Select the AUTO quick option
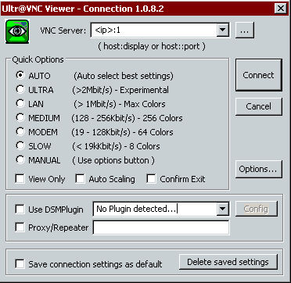 [20, 75]
